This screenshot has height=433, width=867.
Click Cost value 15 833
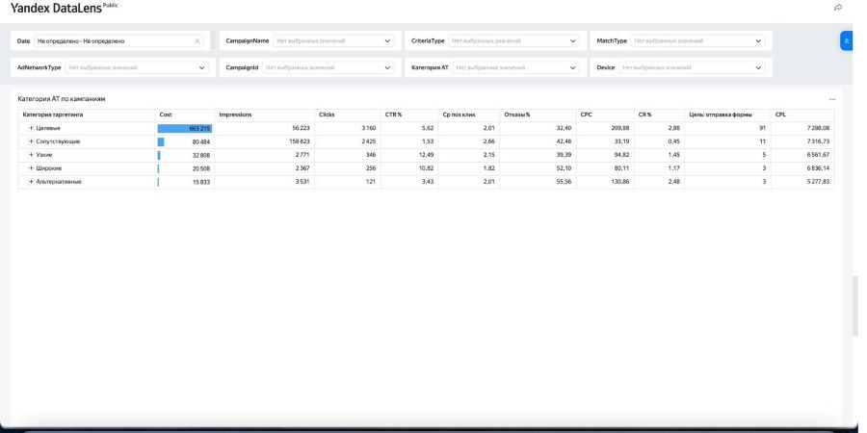click(201, 182)
